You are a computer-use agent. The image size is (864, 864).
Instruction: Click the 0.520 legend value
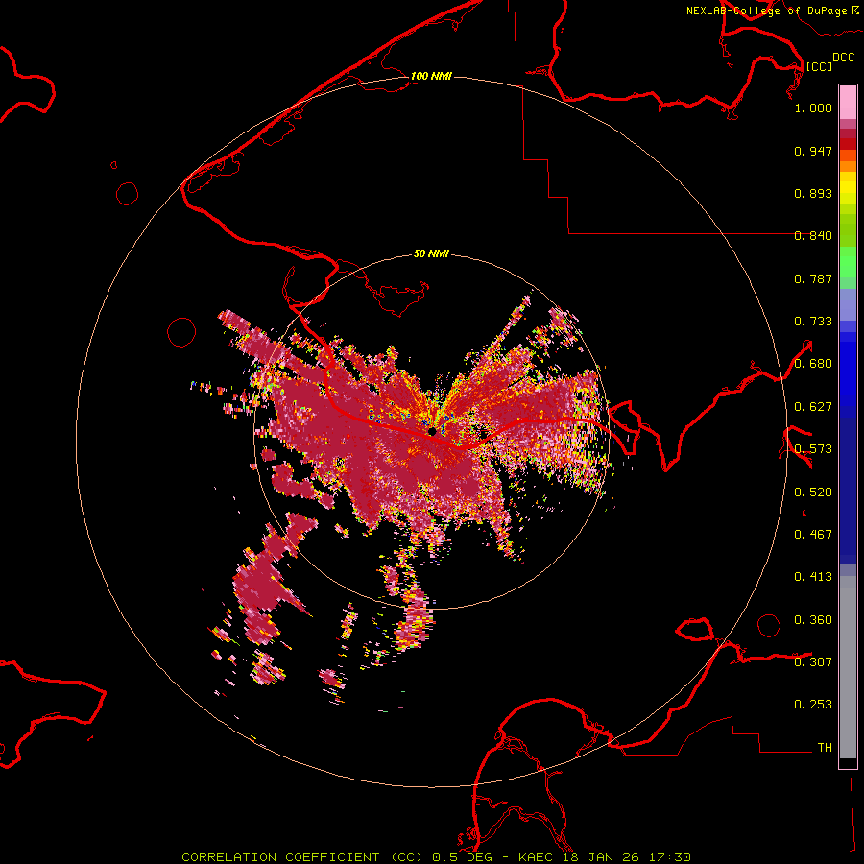[813, 492]
